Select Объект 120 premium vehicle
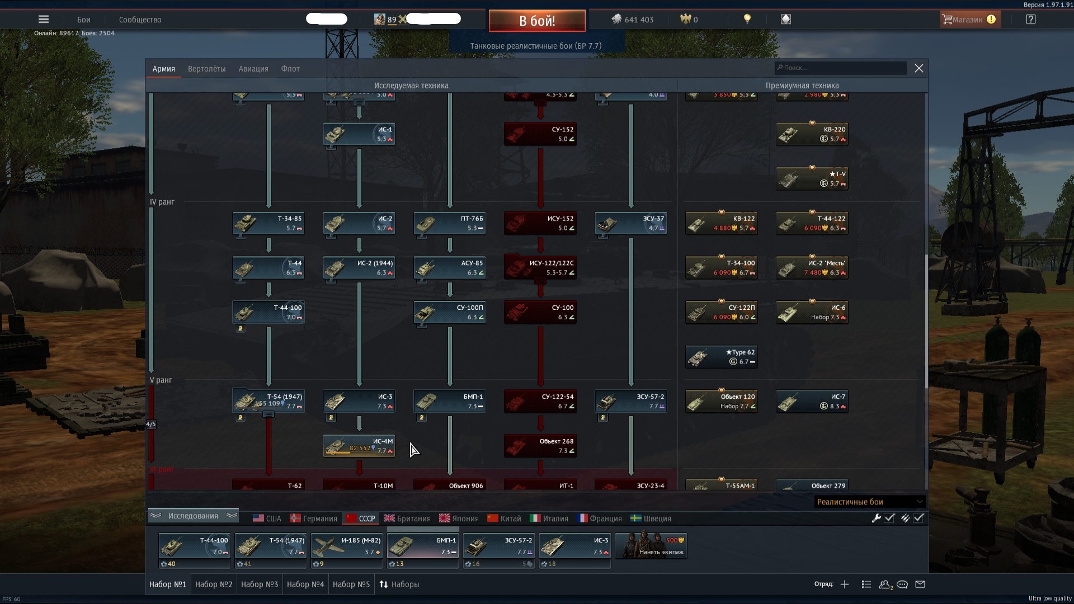This screenshot has width=1074, height=604. click(722, 402)
